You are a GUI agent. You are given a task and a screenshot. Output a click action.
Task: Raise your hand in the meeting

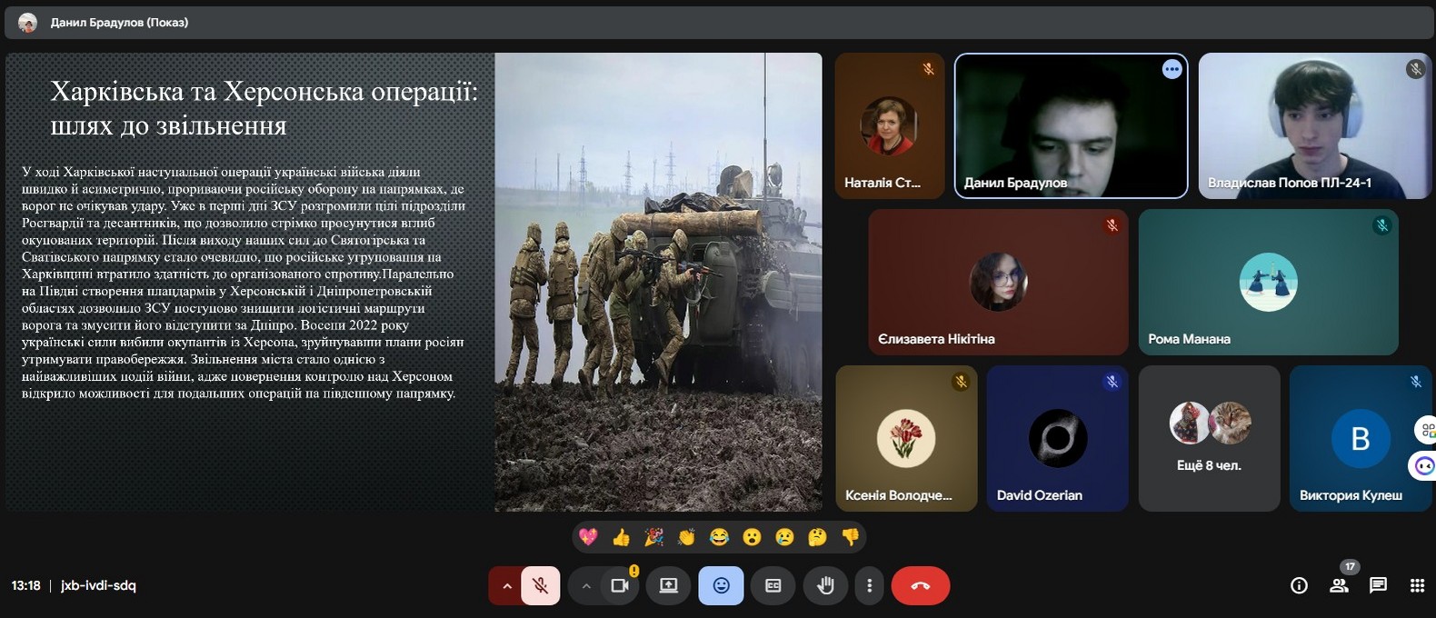pos(825,586)
